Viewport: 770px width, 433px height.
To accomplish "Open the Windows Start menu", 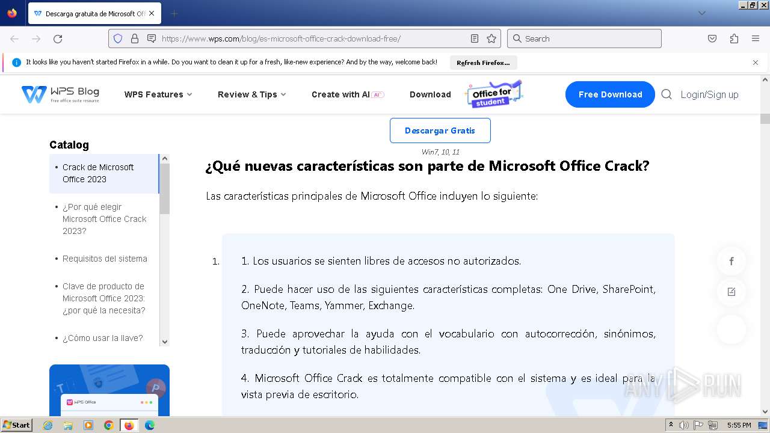I will pos(17,425).
